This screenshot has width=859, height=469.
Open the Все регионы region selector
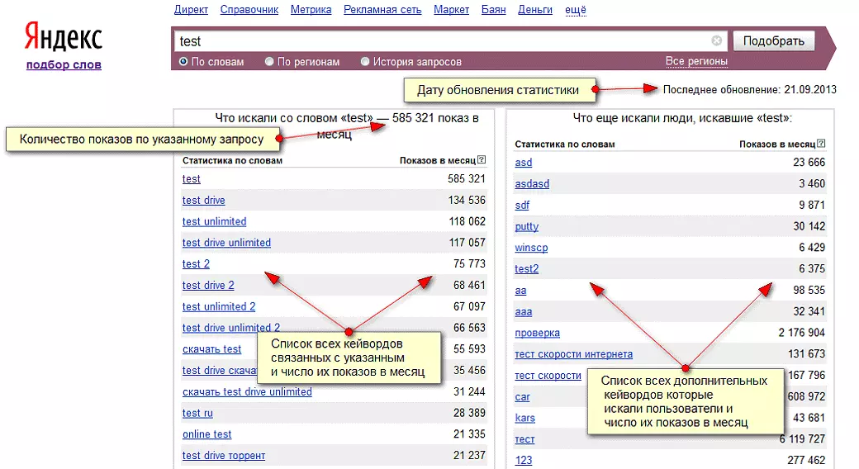coord(696,62)
